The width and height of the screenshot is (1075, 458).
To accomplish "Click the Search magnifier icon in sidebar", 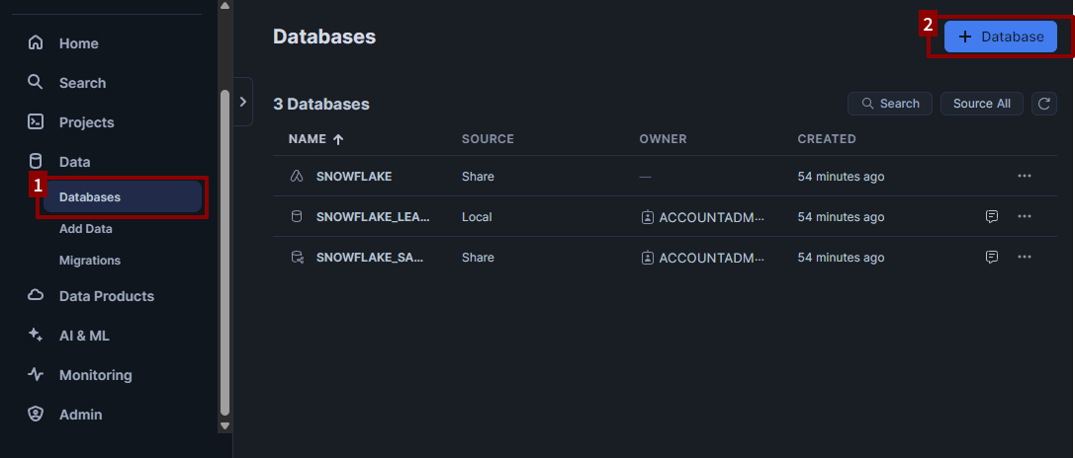I will tap(35, 83).
